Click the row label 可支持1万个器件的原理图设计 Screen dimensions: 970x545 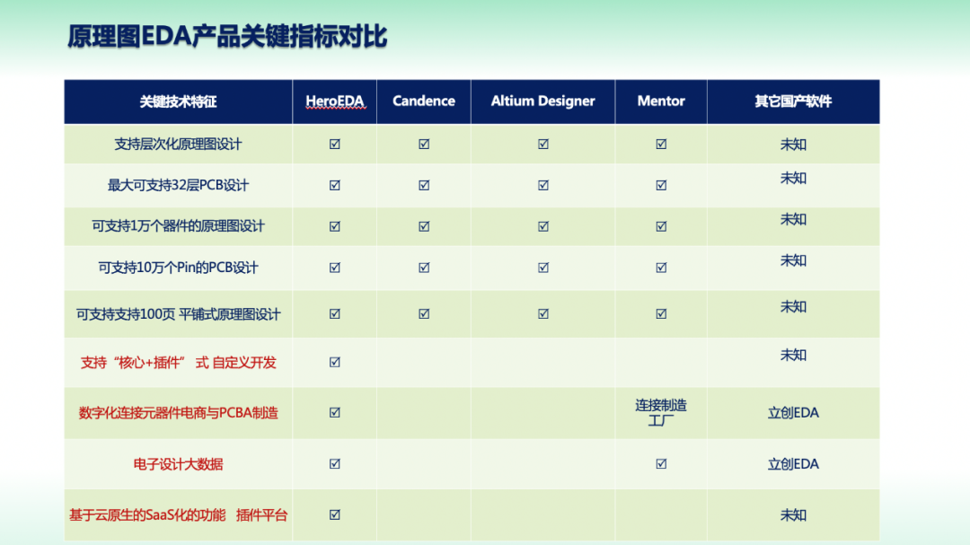click(178, 226)
